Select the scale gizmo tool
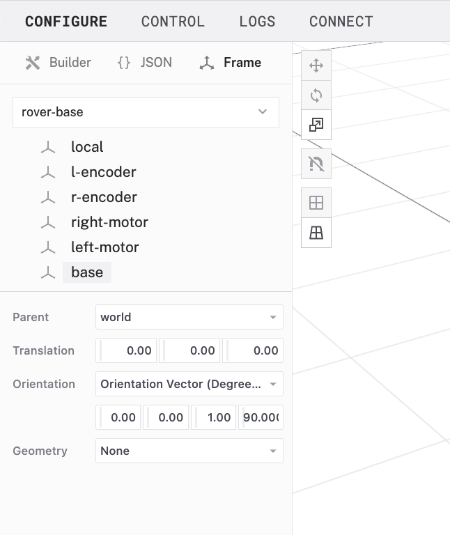The image size is (450, 535). [316, 125]
